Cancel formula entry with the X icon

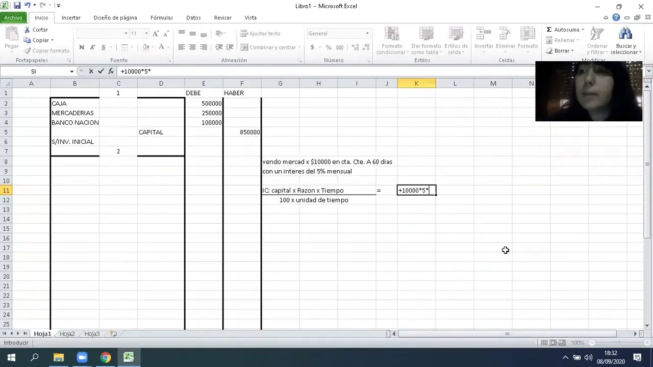point(91,71)
